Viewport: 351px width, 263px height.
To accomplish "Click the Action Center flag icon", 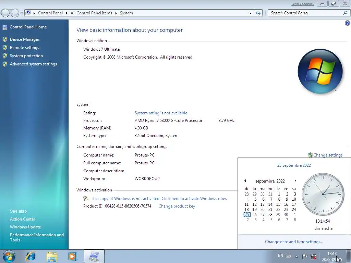I will (305, 256).
